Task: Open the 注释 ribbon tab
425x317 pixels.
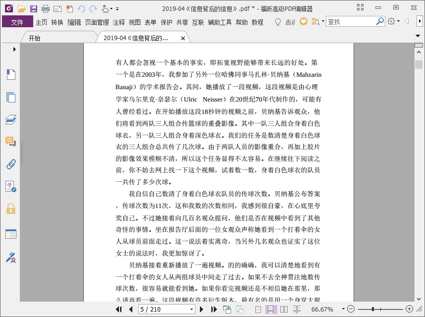Action: coord(119,22)
